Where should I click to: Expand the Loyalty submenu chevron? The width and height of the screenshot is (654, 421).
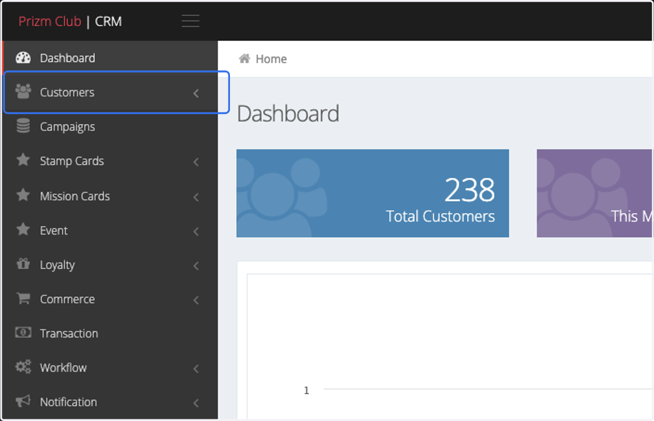[196, 266]
